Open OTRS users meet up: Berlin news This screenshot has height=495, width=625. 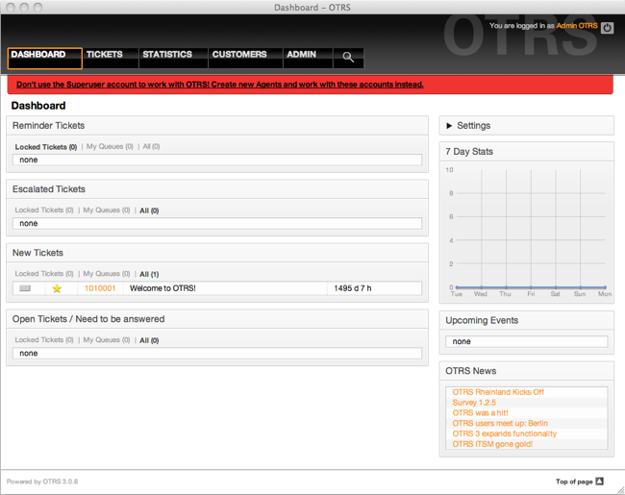pyautogui.click(x=500, y=423)
